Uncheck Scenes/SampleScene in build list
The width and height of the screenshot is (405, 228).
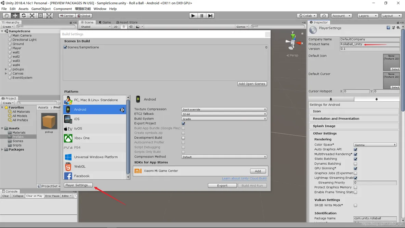point(65,47)
